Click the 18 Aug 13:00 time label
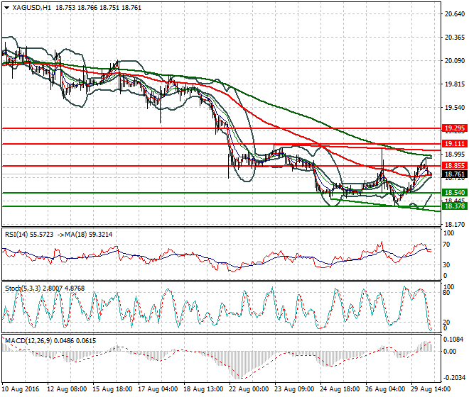The height and width of the screenshot is (397, 469). pos(203,389)
